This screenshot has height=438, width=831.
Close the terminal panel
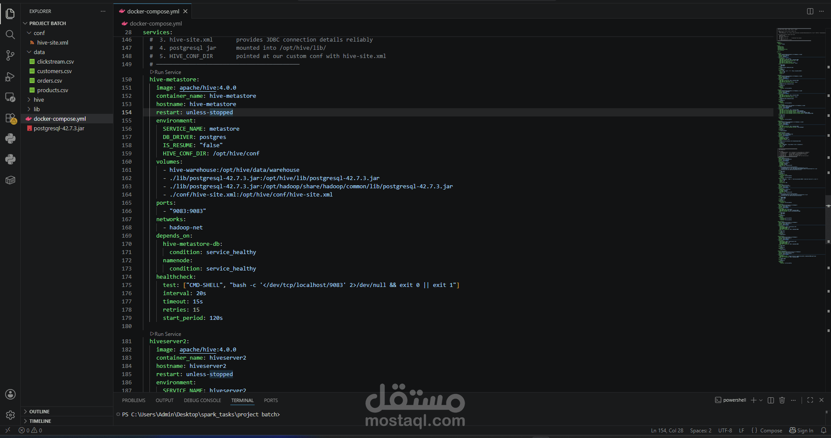[x=821, y=400]
